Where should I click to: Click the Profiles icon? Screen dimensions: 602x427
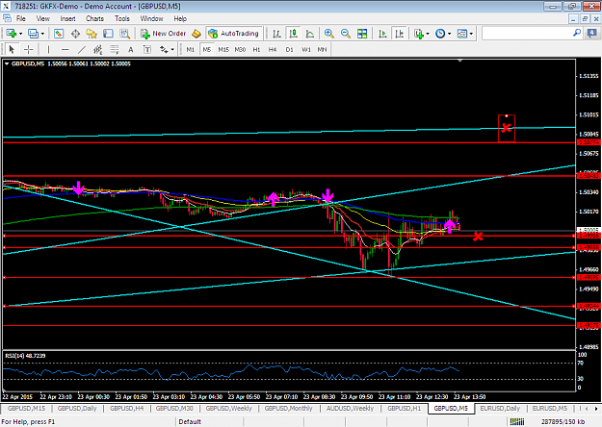click(34, 34)
